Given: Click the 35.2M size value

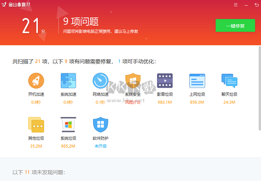Looking at the screenshot, I should click(x=36, y=146).
